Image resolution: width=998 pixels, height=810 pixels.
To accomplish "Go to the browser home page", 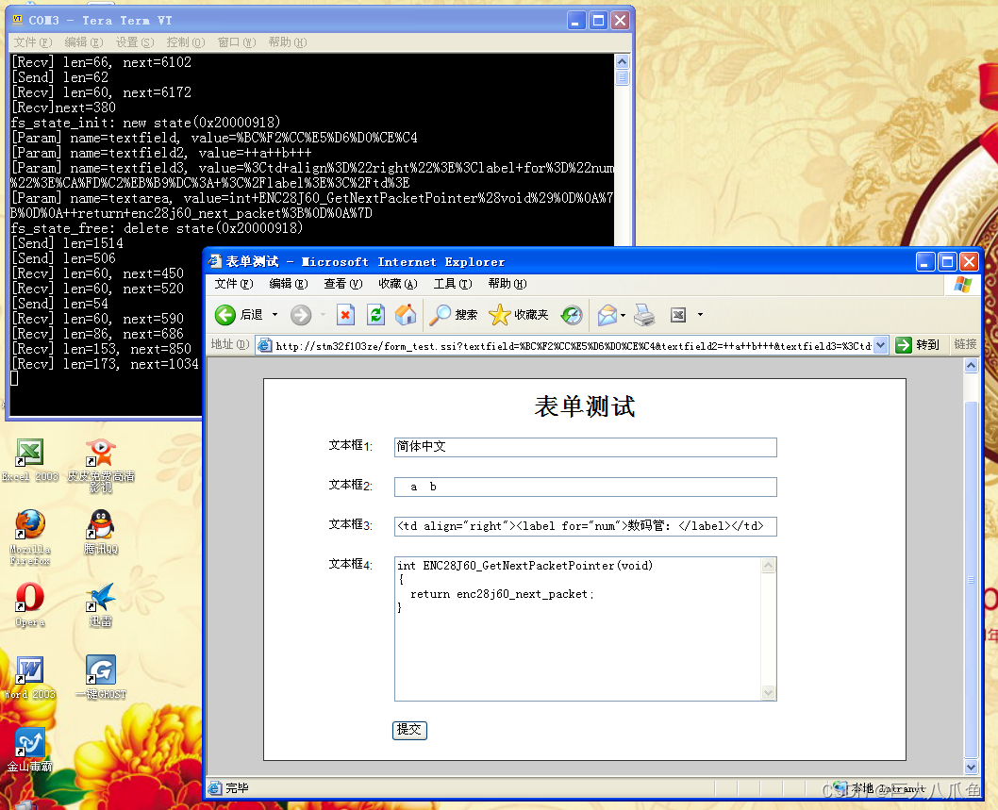I will [405, 314].
